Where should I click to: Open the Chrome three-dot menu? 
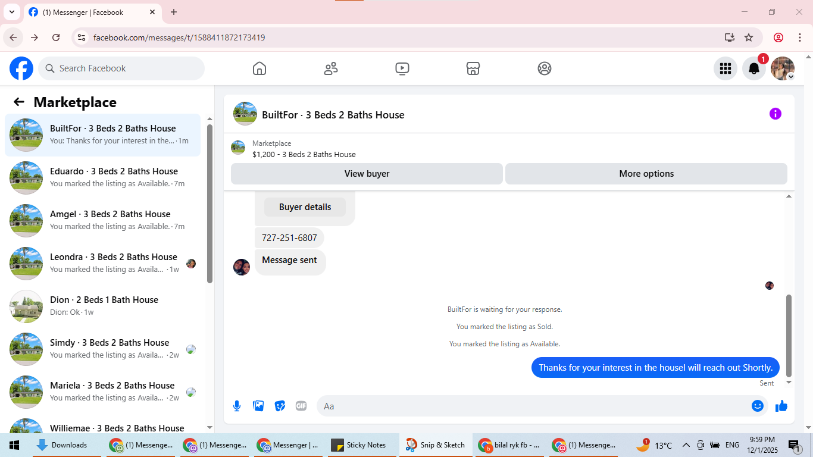(x=799, y=37)
